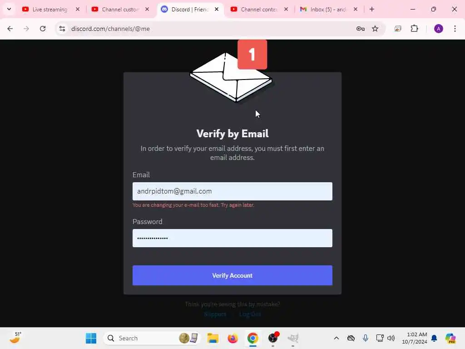Open the Extensions puzzle icon
This screenshot has height=349, width=465.
414,29
